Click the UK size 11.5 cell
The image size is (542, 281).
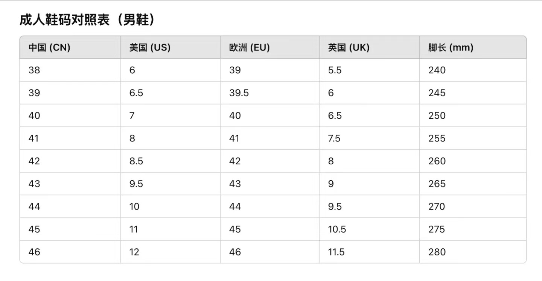tap(336, 252)
